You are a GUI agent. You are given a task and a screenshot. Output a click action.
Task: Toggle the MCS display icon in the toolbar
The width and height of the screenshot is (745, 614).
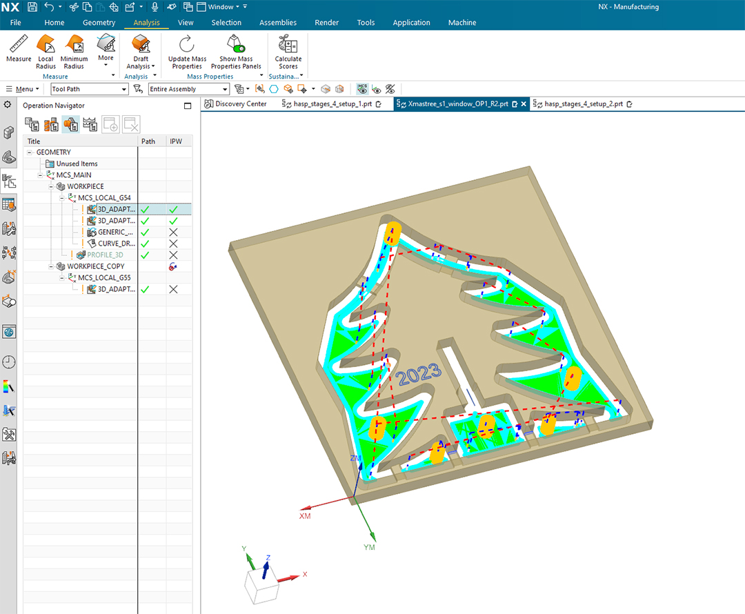click(x=362, y=89)
